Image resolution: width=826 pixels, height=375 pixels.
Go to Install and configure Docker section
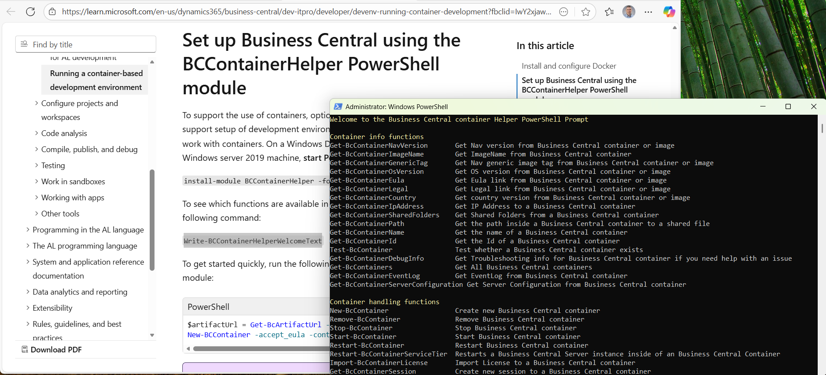pos(569,66)
